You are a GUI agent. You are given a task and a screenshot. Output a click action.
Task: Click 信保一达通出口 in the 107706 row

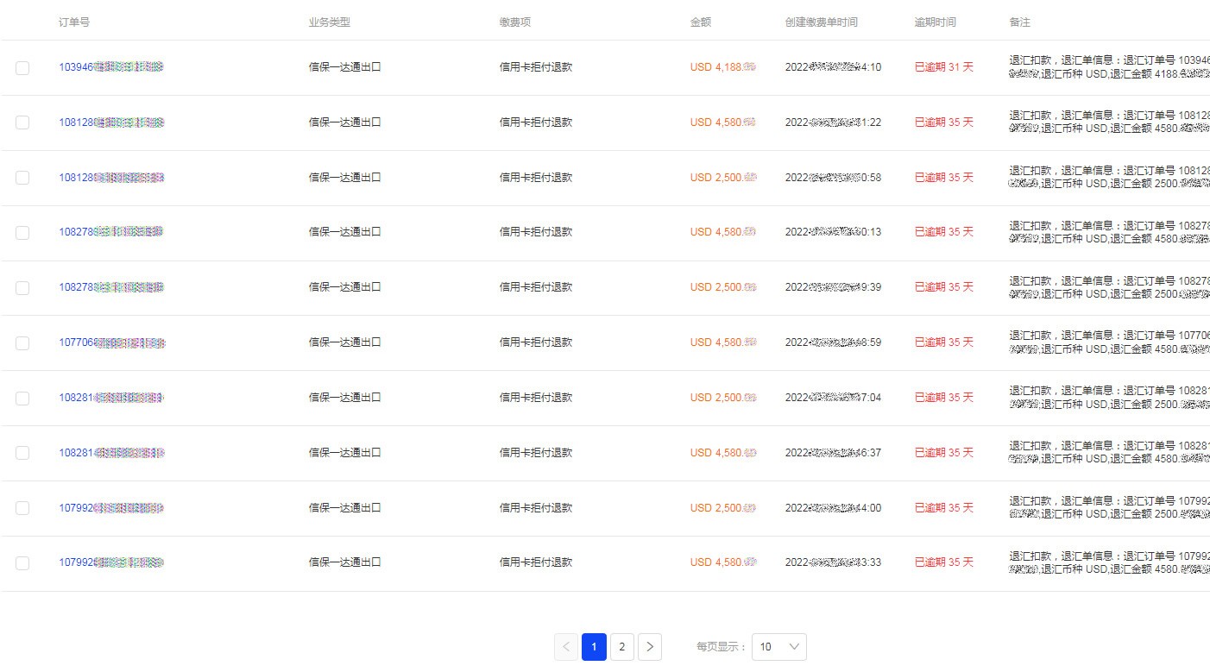point(345,342)
